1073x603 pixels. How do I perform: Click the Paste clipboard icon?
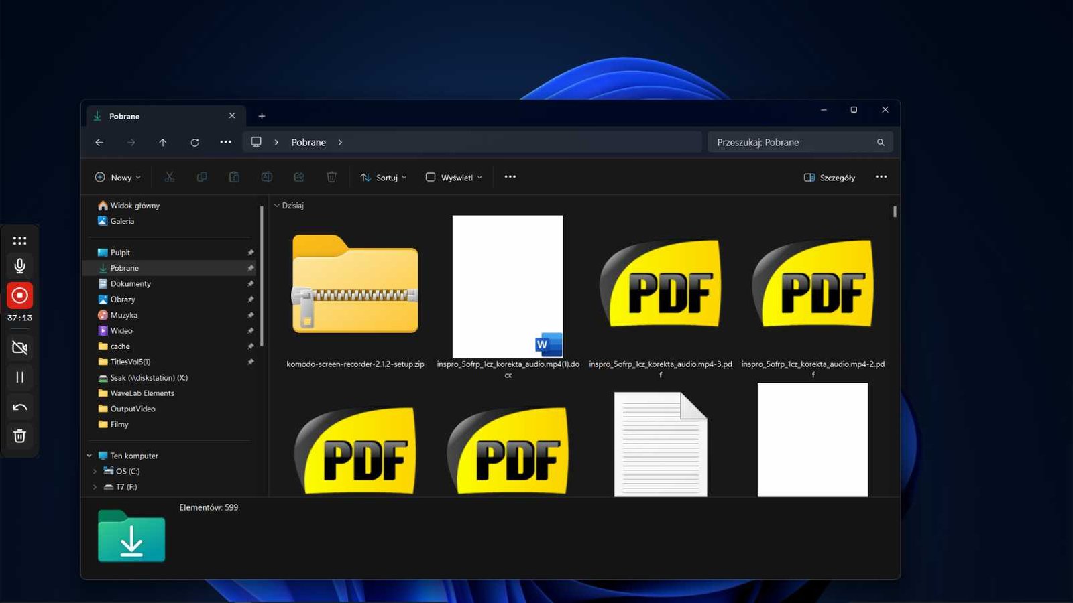[x=234, y=177]
